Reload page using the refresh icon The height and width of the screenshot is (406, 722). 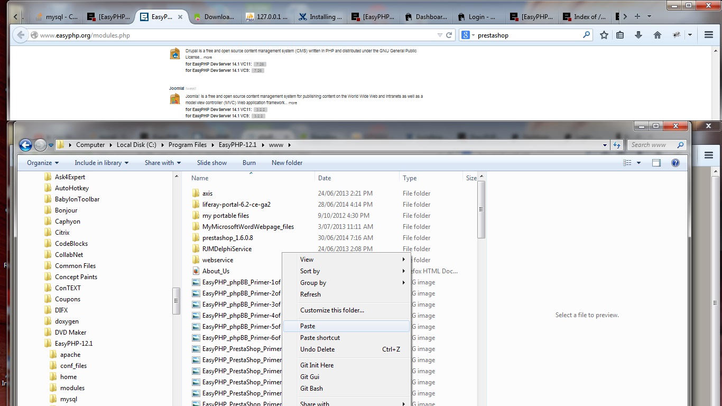click(x=449, y=35)
